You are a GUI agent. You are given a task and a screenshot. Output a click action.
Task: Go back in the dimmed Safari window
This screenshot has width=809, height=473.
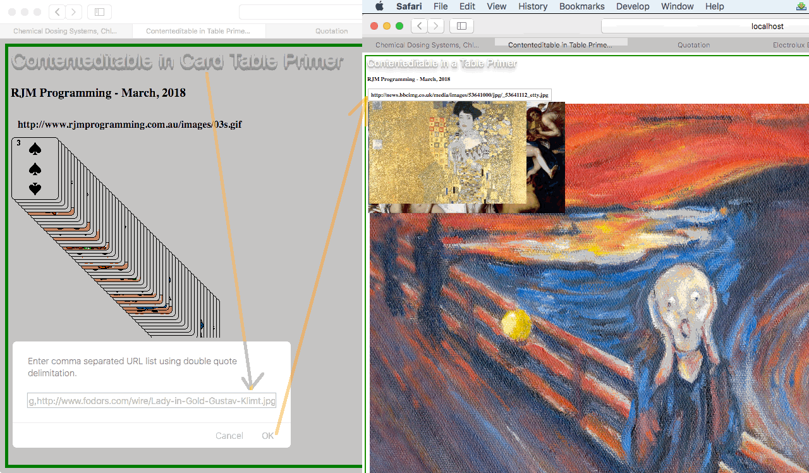[57, 12]
